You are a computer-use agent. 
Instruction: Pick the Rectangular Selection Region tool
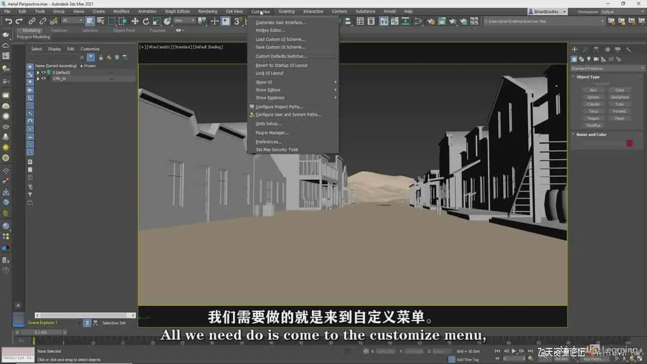point(111,21)
